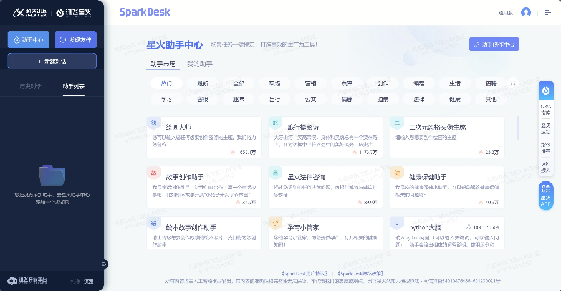
Task: Switch to 沉浸 display mode
Action: click(89, 282)
